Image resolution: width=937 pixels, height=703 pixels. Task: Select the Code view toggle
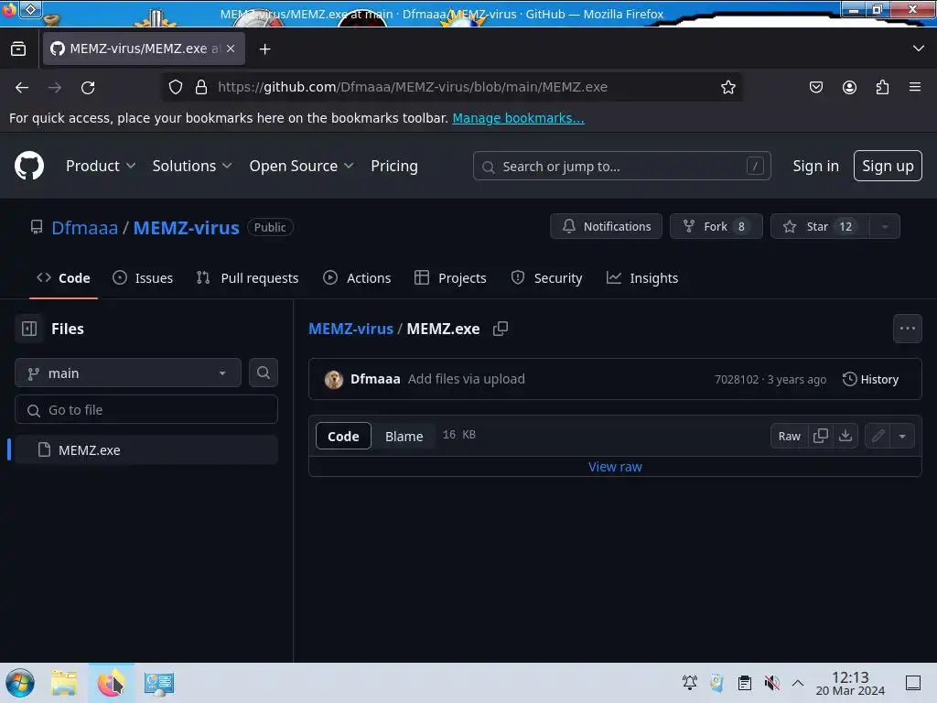(343, 436)
